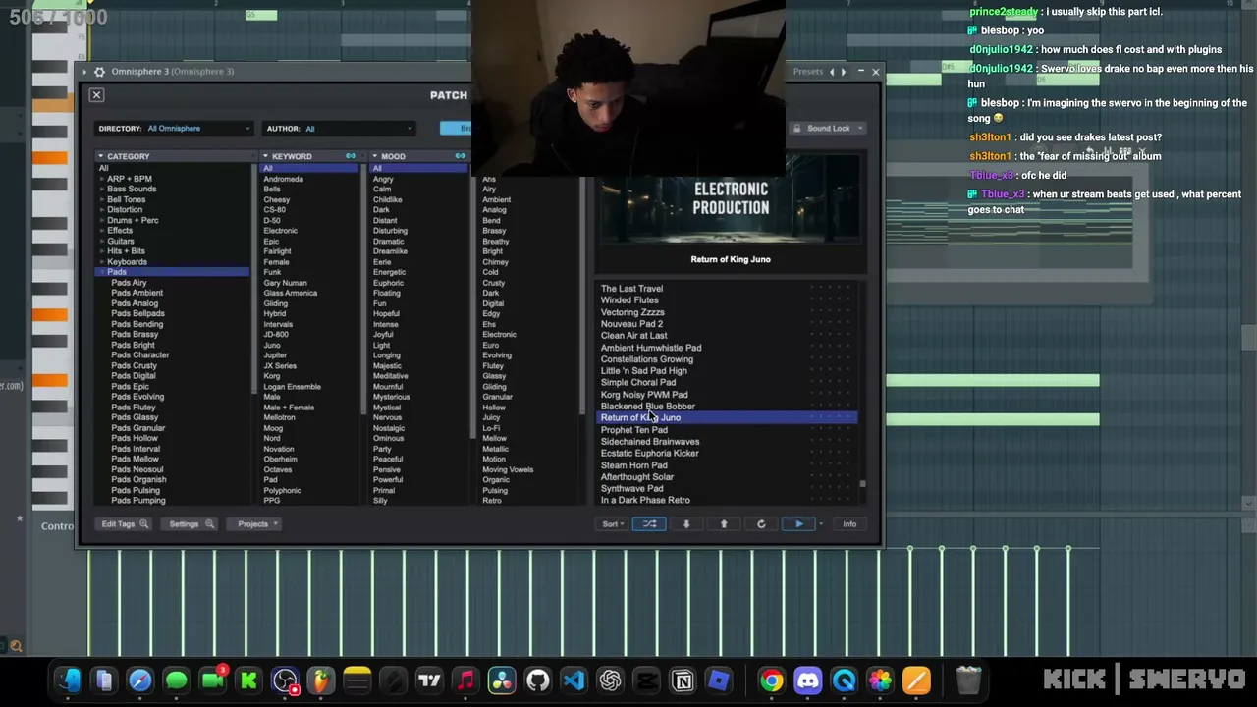The image size is (1257, 707).
Task: Toggle the link icon on the Keyword column
Action: click(x=351, y=156)
